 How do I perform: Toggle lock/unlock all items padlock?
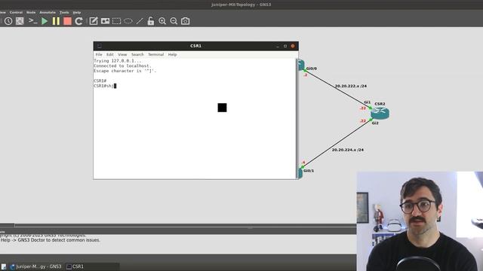click(151, 21)
